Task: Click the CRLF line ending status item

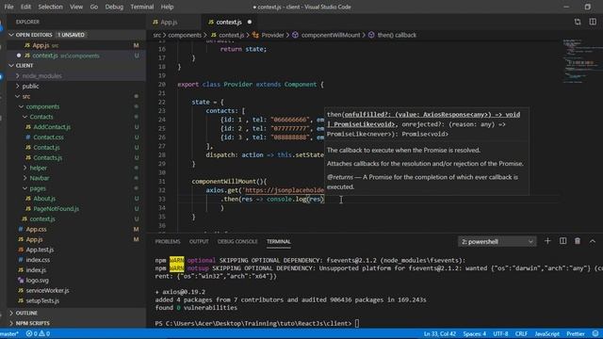Action: coord(521,333)
